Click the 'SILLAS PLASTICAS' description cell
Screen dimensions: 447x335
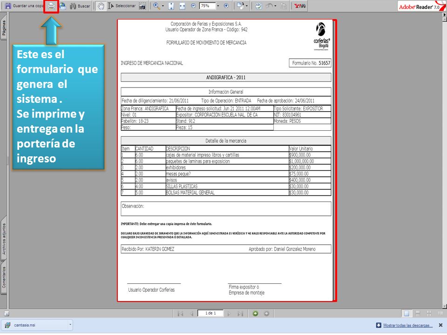pos(227,186)
